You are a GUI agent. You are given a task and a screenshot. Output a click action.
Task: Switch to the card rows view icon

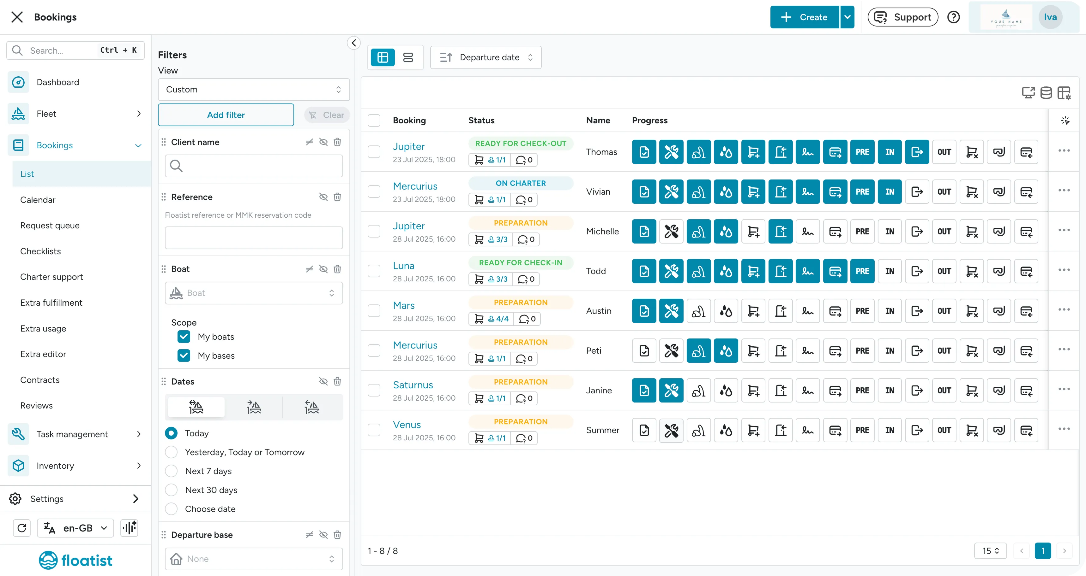(408, 57)
